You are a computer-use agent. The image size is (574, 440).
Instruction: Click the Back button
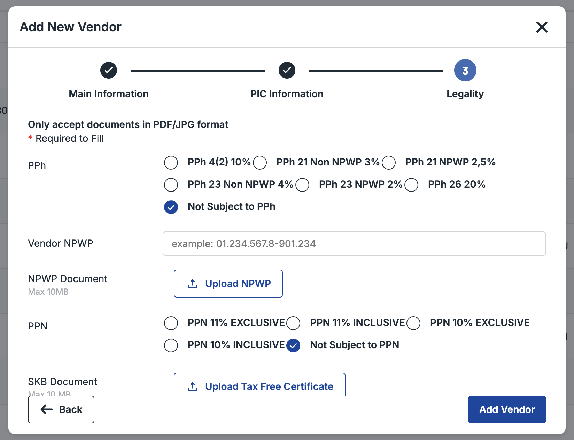coord(61,409)
